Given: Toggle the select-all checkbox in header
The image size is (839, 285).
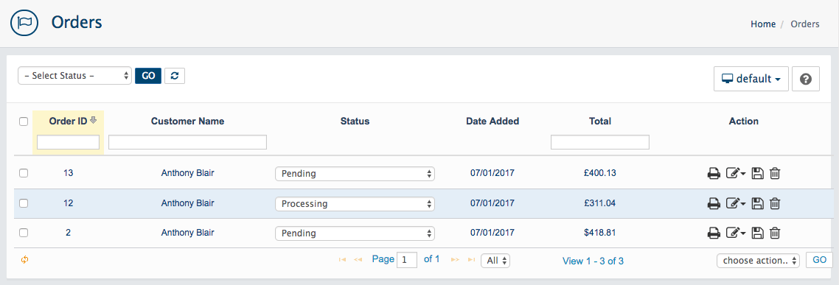Looking at the screenshot, I should pos(24,122).
